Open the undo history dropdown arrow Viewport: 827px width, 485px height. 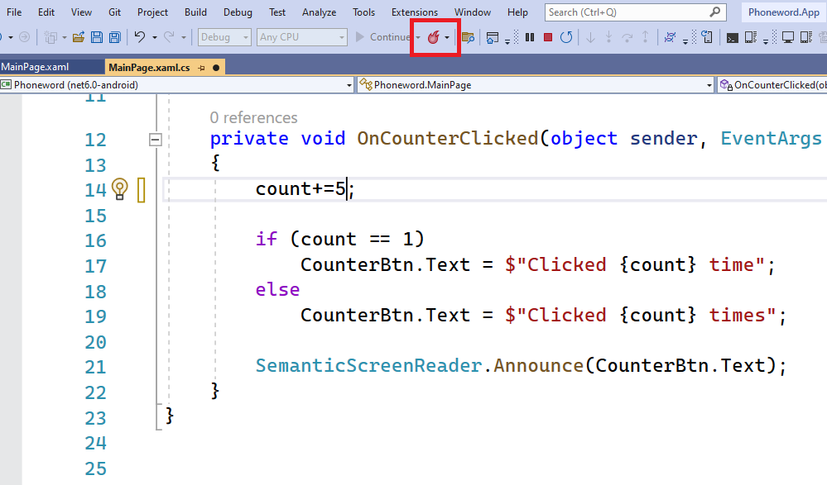pyautogui.click(x=155, y=37)
